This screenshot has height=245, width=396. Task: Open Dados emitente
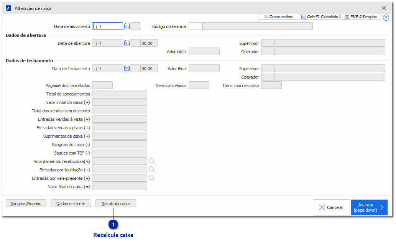tap(72, 204)
